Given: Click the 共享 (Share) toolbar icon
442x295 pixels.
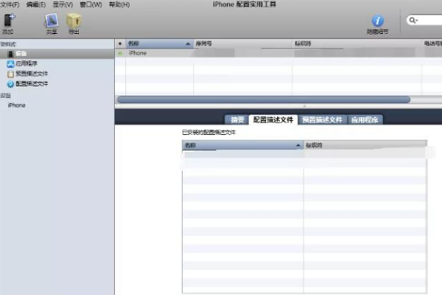Looking at the screenshot, I should (x=52, y=21).
